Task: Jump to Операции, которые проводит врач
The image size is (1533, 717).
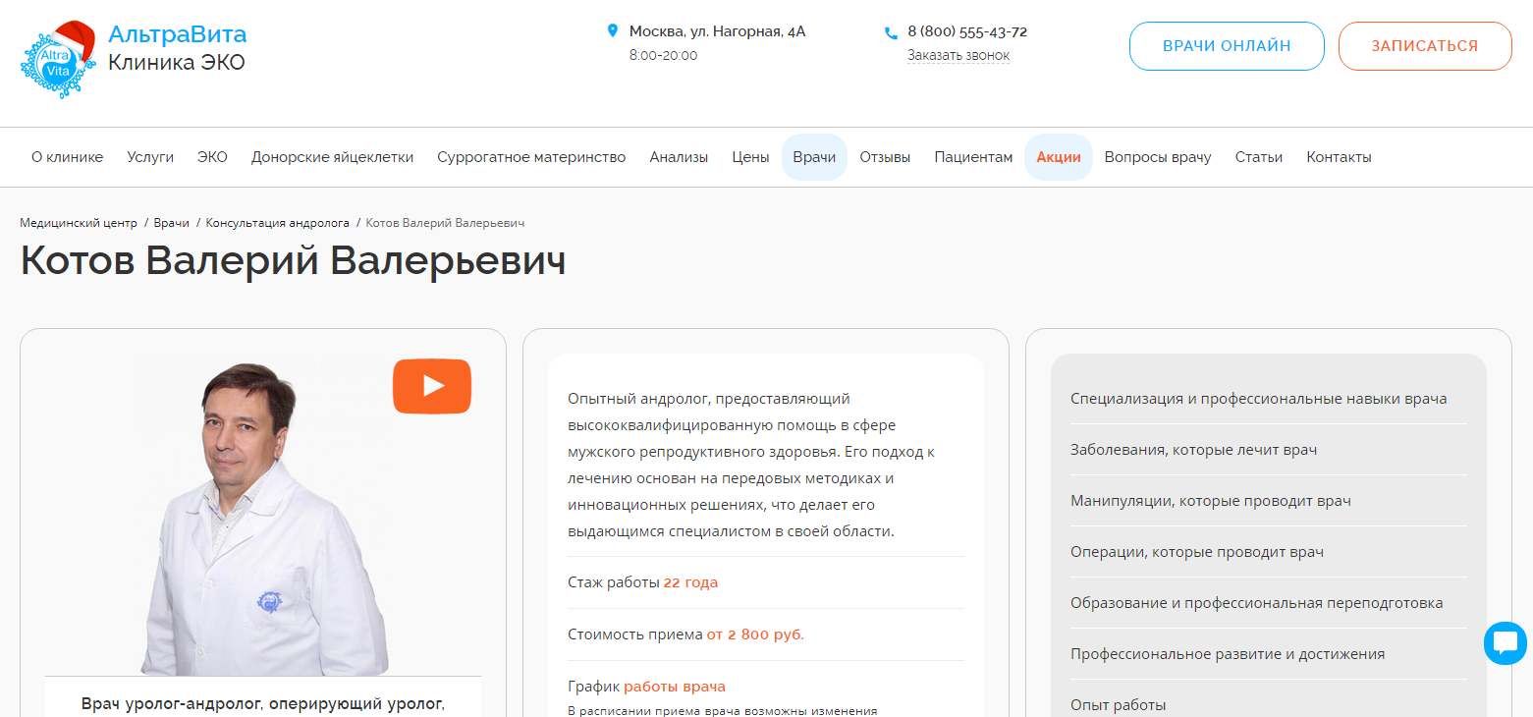Action: [1197, 552]
